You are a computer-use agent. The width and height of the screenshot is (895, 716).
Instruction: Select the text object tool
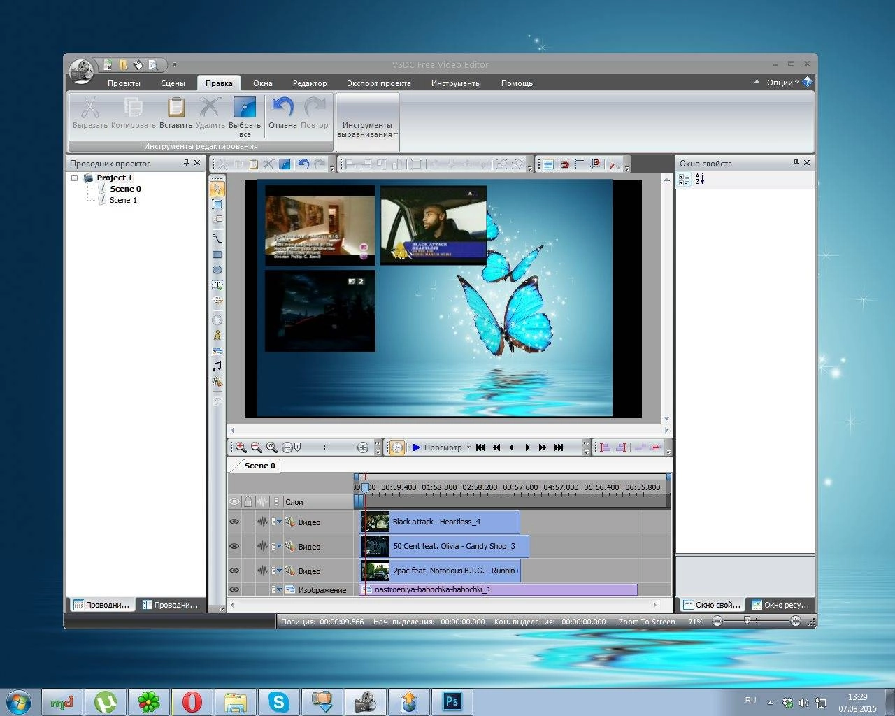(217, 285)
